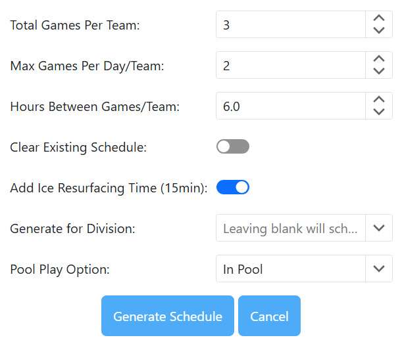Screen dimensions: 402x344
Task: Select the Hours Between Games/Team input box
Action: coord(290,106)
